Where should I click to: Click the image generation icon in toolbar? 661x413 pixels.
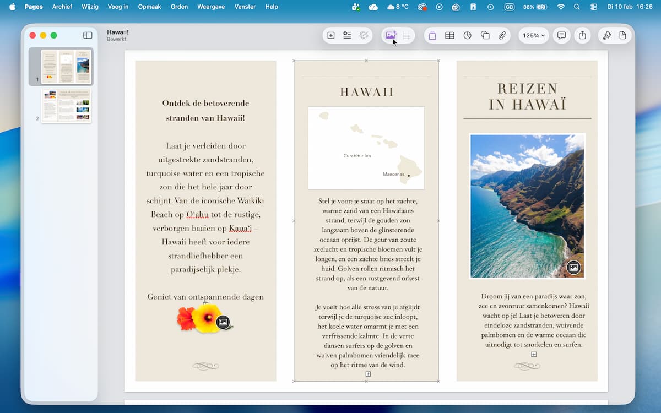[391, 35]
